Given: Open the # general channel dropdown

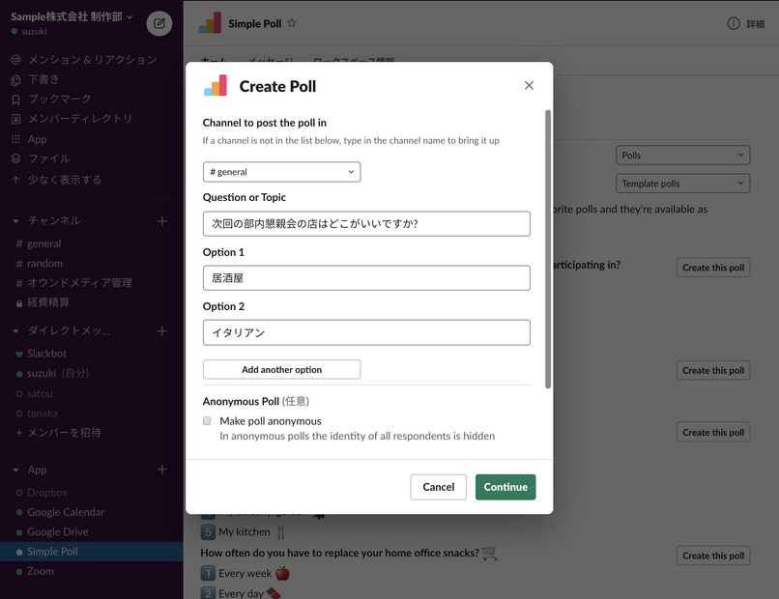Looking at the screenshot, I should click(281, 172).
